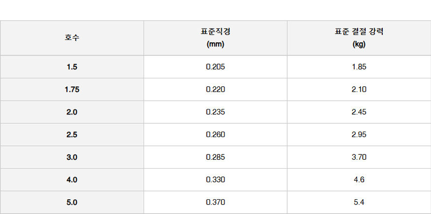Select the 0.220 diameter value
431x214 pixels.
tap(215, 89)
